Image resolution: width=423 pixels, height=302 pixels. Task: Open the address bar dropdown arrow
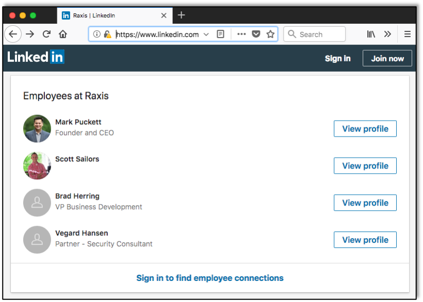pos(206,34)
